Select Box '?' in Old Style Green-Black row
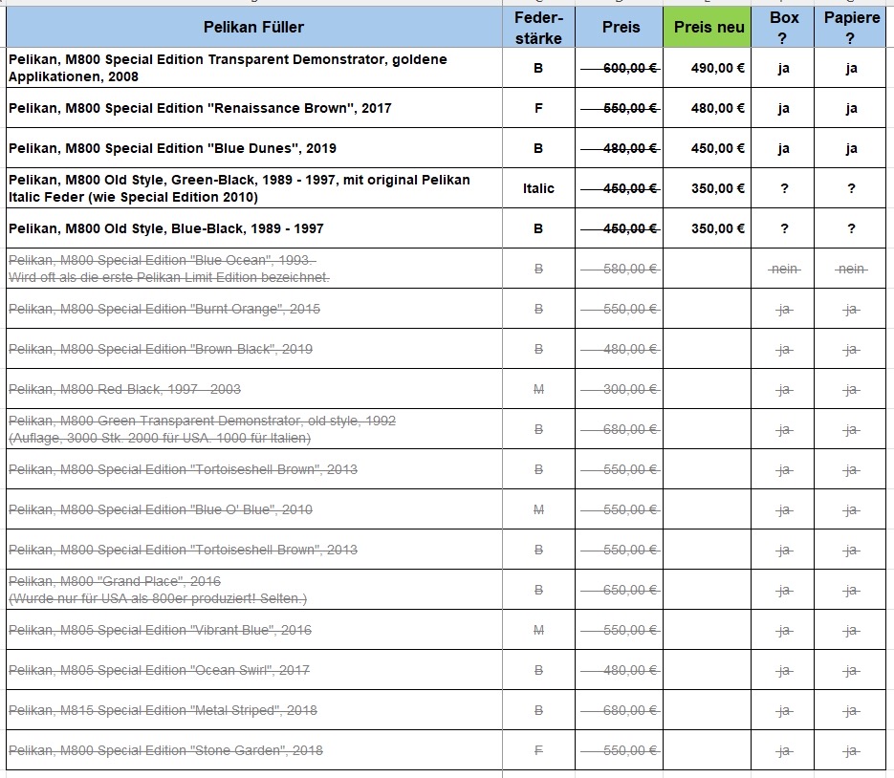Image resolution: width=894 pixels, height=778 pixels. (783, 188)
